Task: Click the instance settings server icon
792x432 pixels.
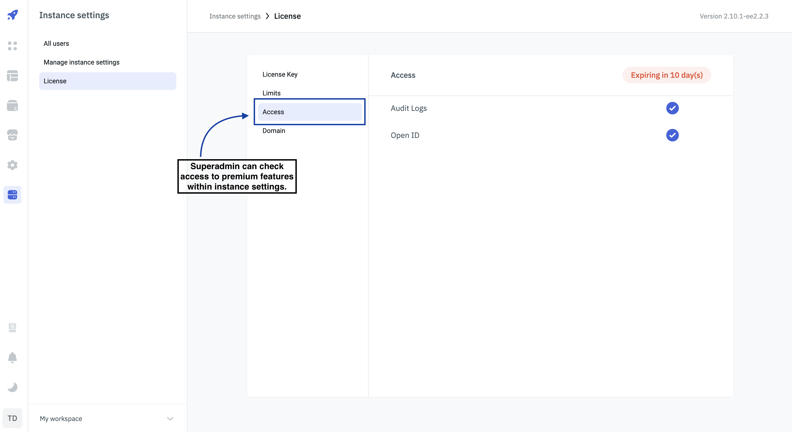Action: [x=12, y=194]
